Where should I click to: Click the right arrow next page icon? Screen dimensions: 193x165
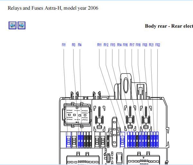(x=22, y=25)
